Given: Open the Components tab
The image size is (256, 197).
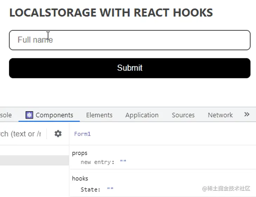Looking at the screenshot, I should tap(49, 115).
